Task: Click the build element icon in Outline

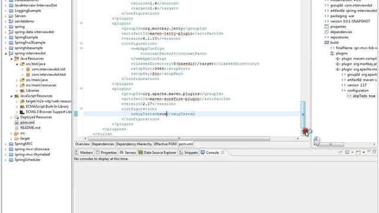Action: tap(327, 43)
